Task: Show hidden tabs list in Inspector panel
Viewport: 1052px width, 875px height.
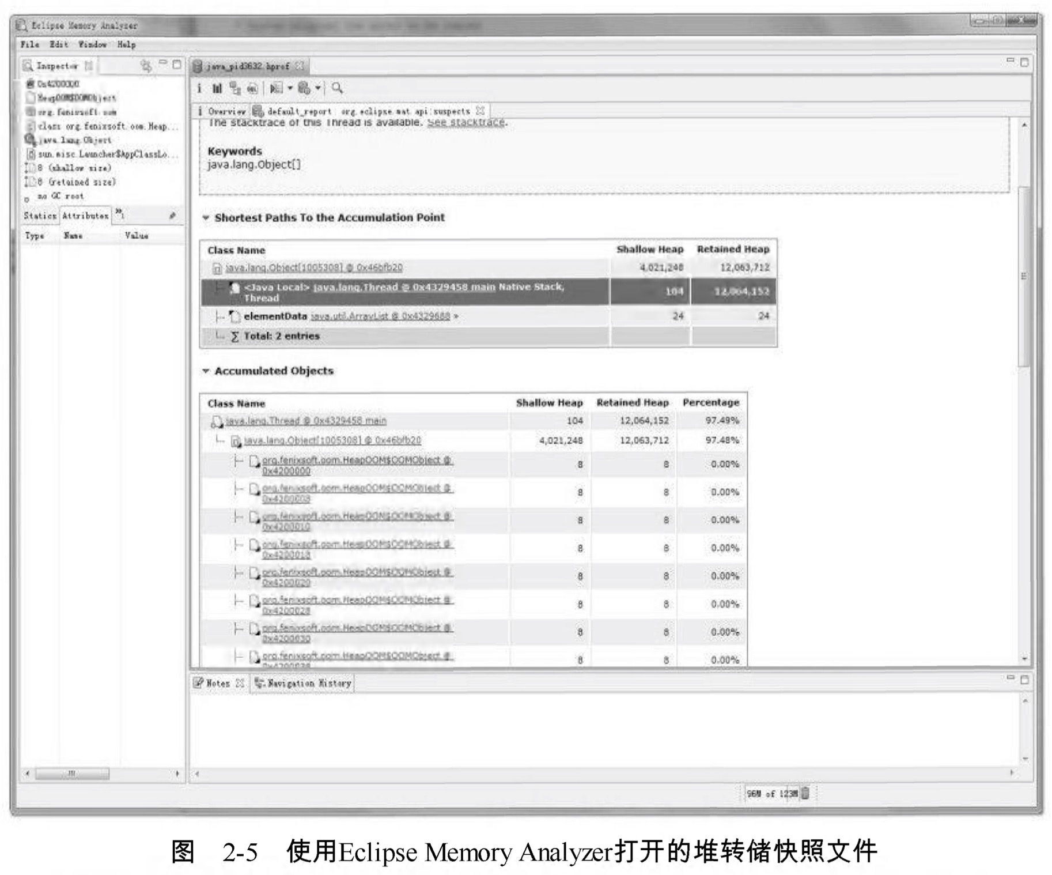Action: point(120,214)
